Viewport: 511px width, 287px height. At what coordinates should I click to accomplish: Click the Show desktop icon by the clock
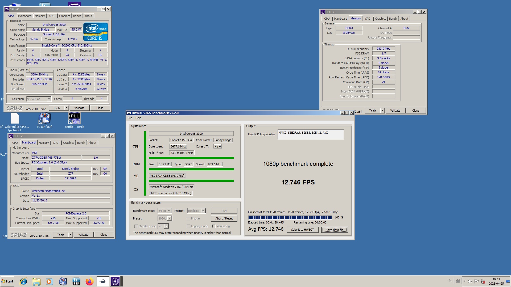click(508, 281)
